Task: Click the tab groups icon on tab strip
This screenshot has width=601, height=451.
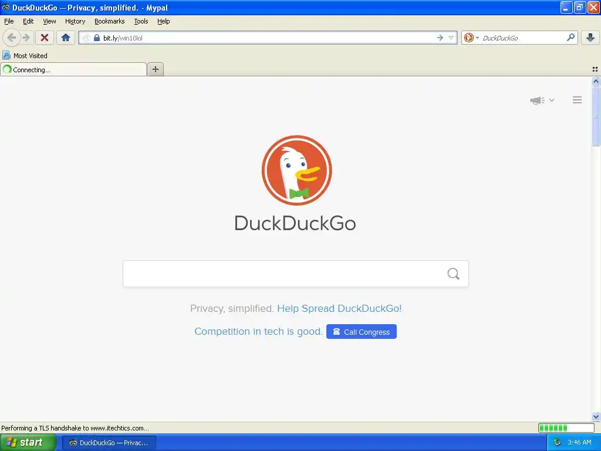Action: tap(595, 69)
